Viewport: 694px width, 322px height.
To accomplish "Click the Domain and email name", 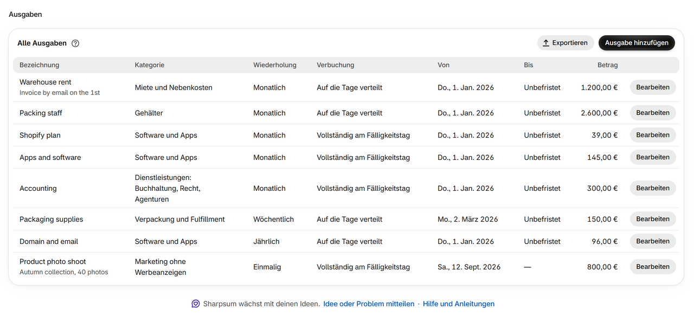I will pos(49,242).
